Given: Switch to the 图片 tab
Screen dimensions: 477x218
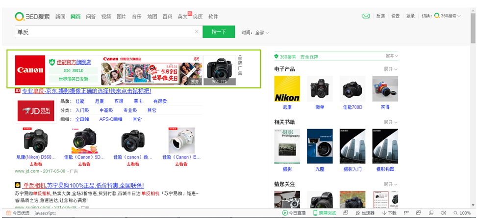Looking at the screenshot, I should (x=121, y=17).
